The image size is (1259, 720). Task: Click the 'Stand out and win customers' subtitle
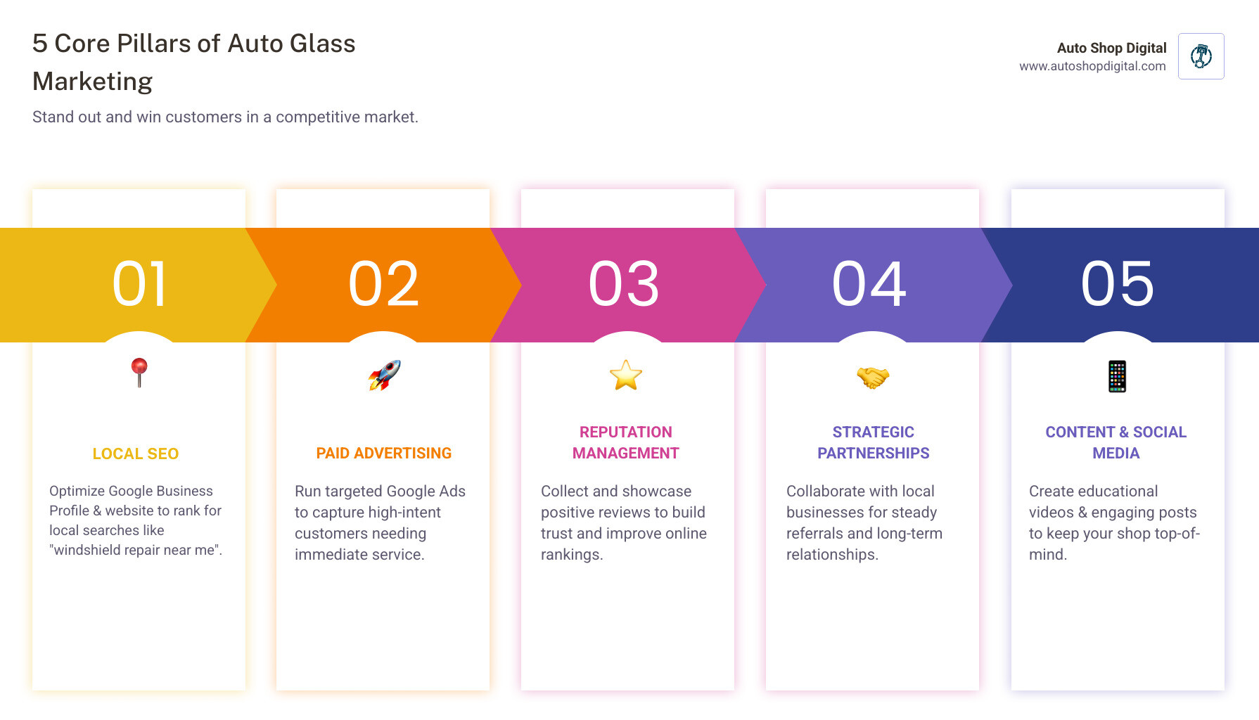pyautogui.click(x=225, y=117)
